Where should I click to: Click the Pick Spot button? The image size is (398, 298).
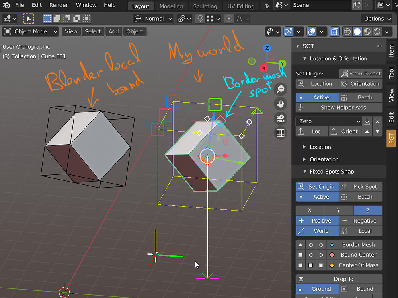[x=361, y=186]
